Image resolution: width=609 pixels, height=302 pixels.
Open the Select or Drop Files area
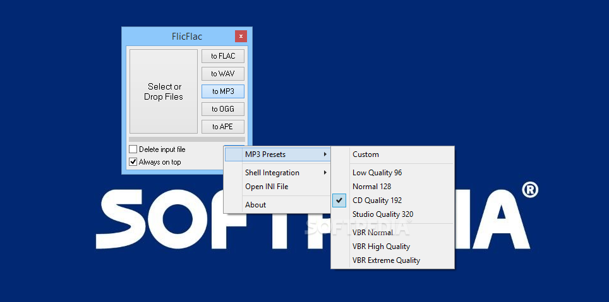tap(164, 91)
